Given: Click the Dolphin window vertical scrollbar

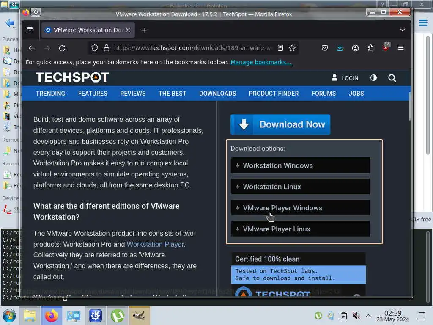Looking at the screenshot, I should point(428,95).
